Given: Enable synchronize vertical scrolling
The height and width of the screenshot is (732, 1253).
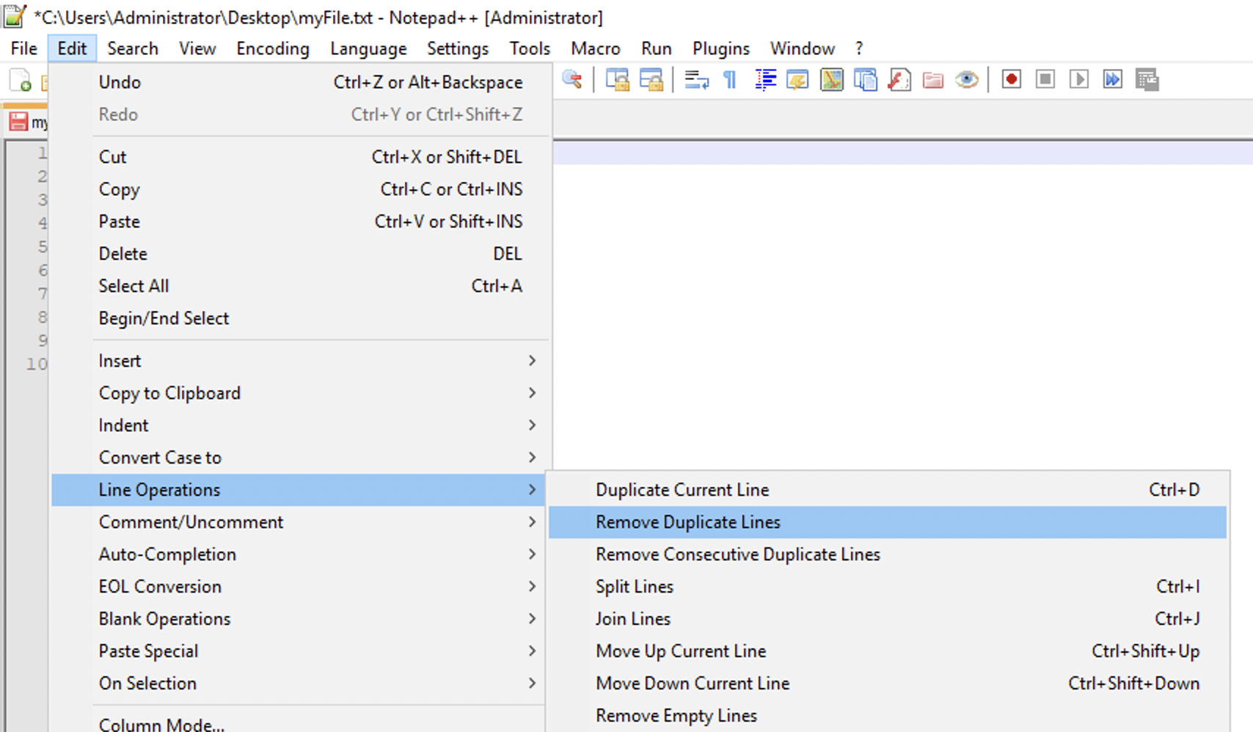Looking at the screenshot, I should [x=618, y=79].
